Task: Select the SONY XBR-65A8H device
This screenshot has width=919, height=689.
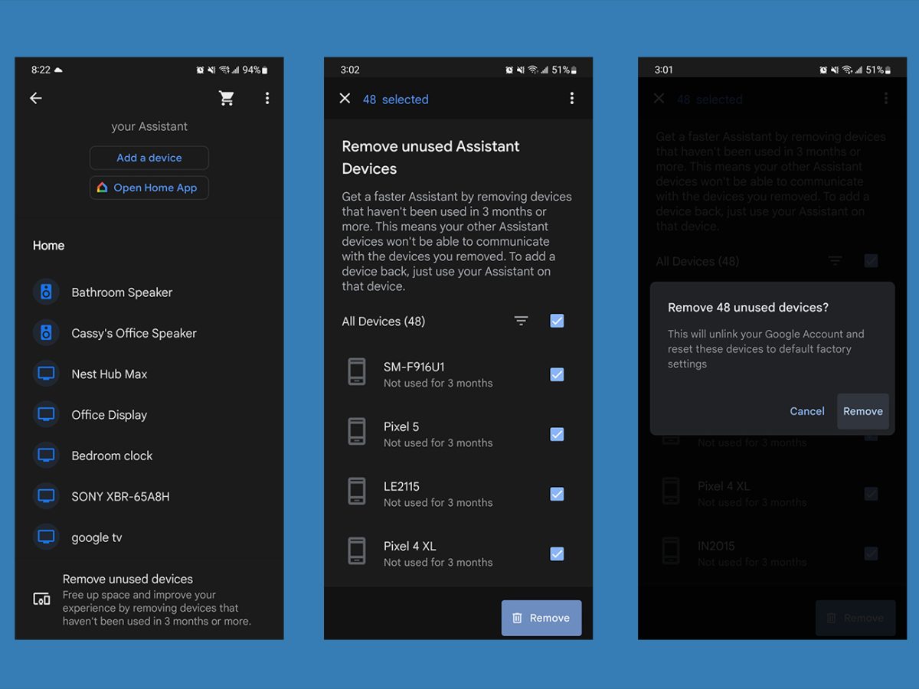Action: pos(120,496)
